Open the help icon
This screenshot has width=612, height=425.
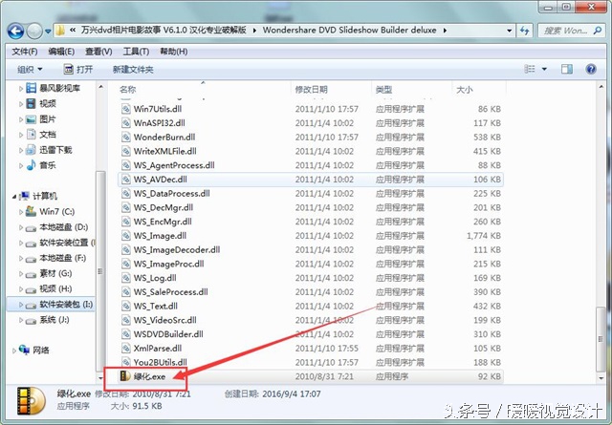(x=591, y=69)
